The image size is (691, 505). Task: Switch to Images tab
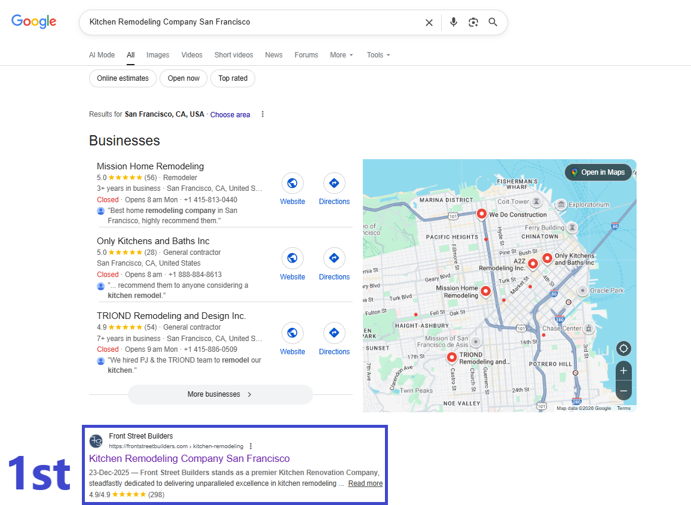click(x=158, y=55)
